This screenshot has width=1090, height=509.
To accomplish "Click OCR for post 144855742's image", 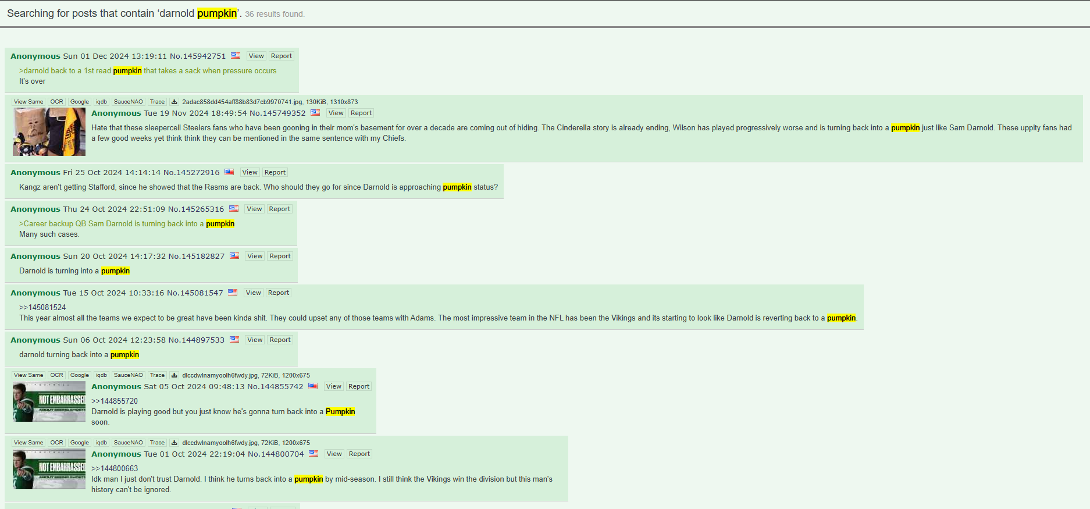I will [56, 375].
